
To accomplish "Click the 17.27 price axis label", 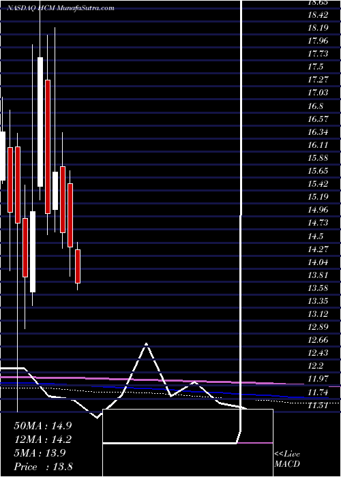I will (x=318, y=80).
